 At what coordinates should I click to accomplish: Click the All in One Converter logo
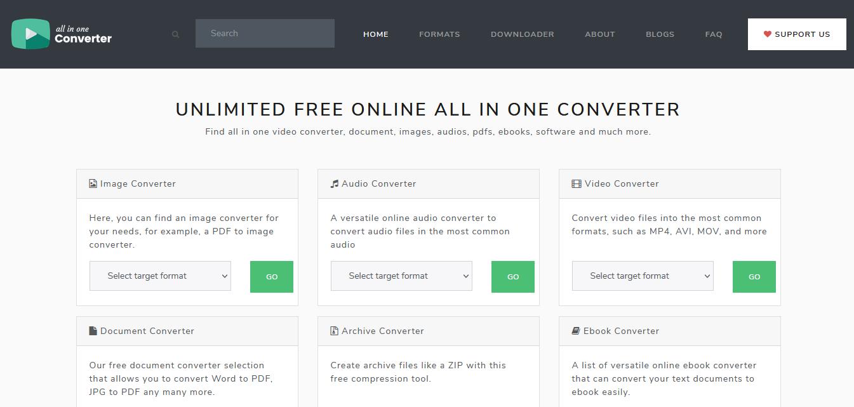(61, 34)
